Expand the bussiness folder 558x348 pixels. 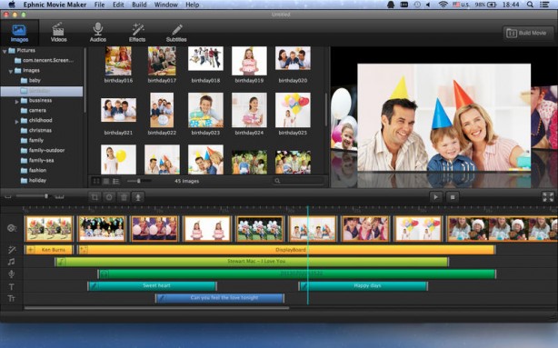pyautogui.click(x=16, y=102)
